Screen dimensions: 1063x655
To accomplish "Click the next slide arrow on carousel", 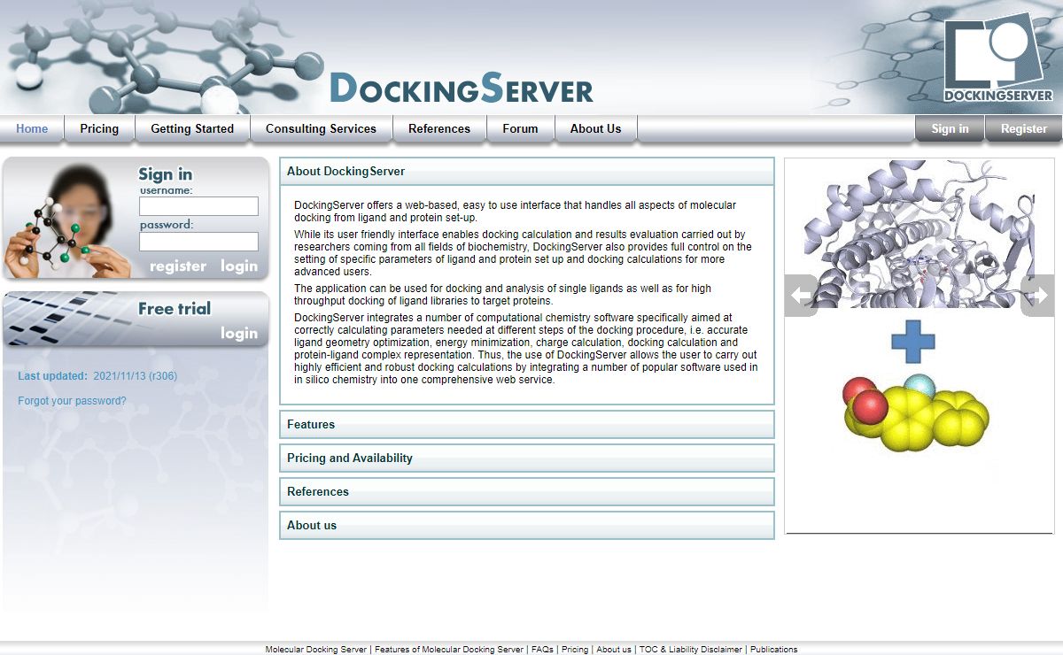I will tap(1038, 296).
